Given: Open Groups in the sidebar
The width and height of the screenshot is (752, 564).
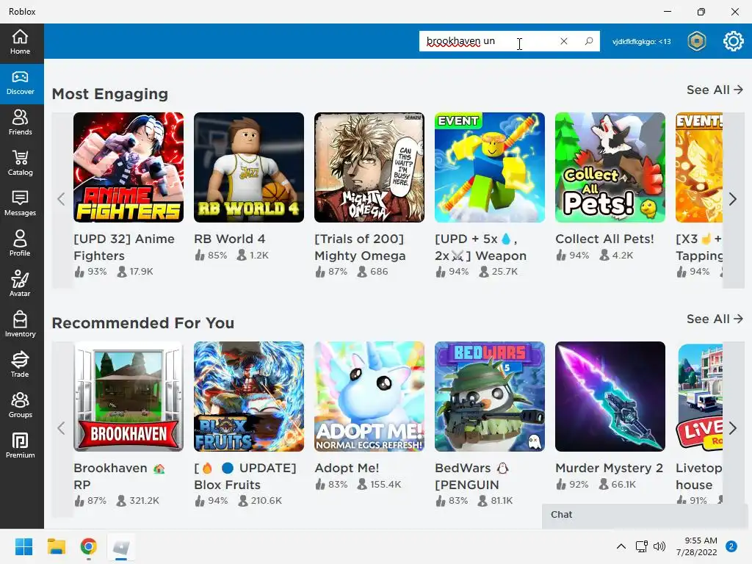Looking at the screenshot, I should pyautogui.click(x=20, y=405).
